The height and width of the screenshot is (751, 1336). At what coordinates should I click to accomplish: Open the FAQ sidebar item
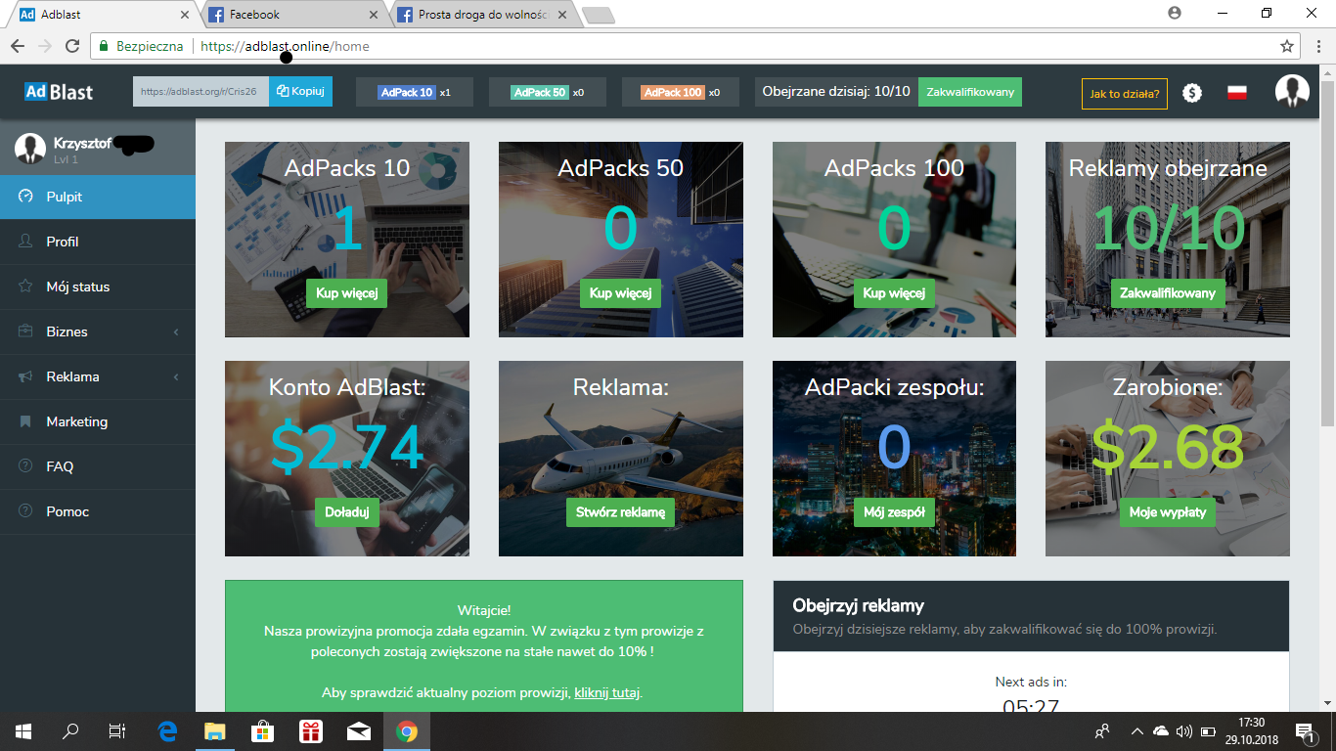click(98, 466)
